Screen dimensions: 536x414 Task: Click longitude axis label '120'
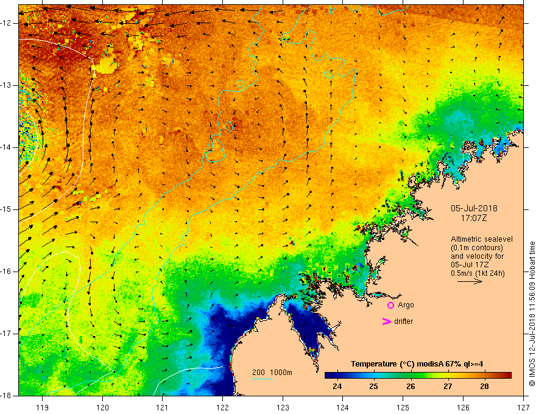point(102,407)
